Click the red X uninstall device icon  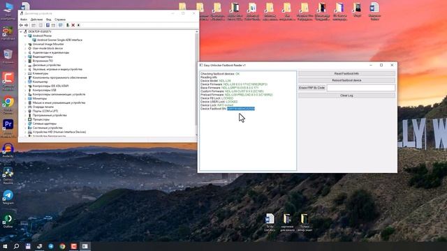pyautogui.click(x=73, y=25)
